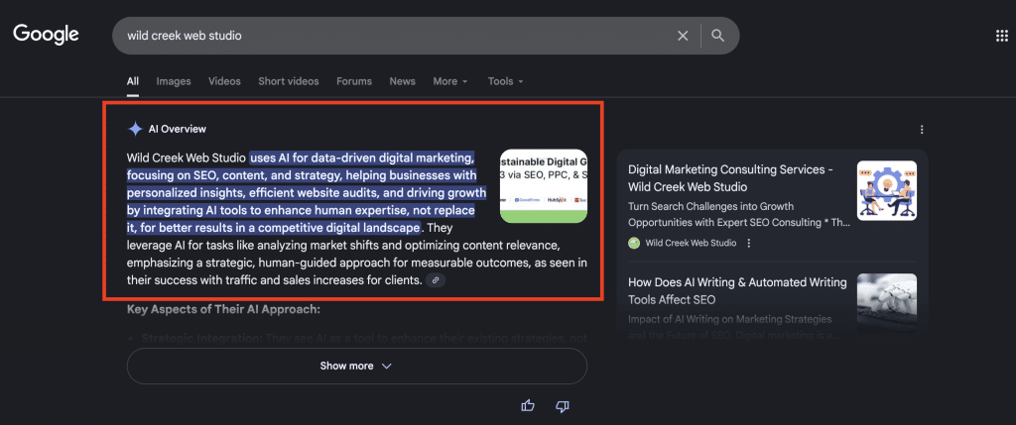Open the source link chip icon
Screen dimensions: 1016x425
pos(436,280)
